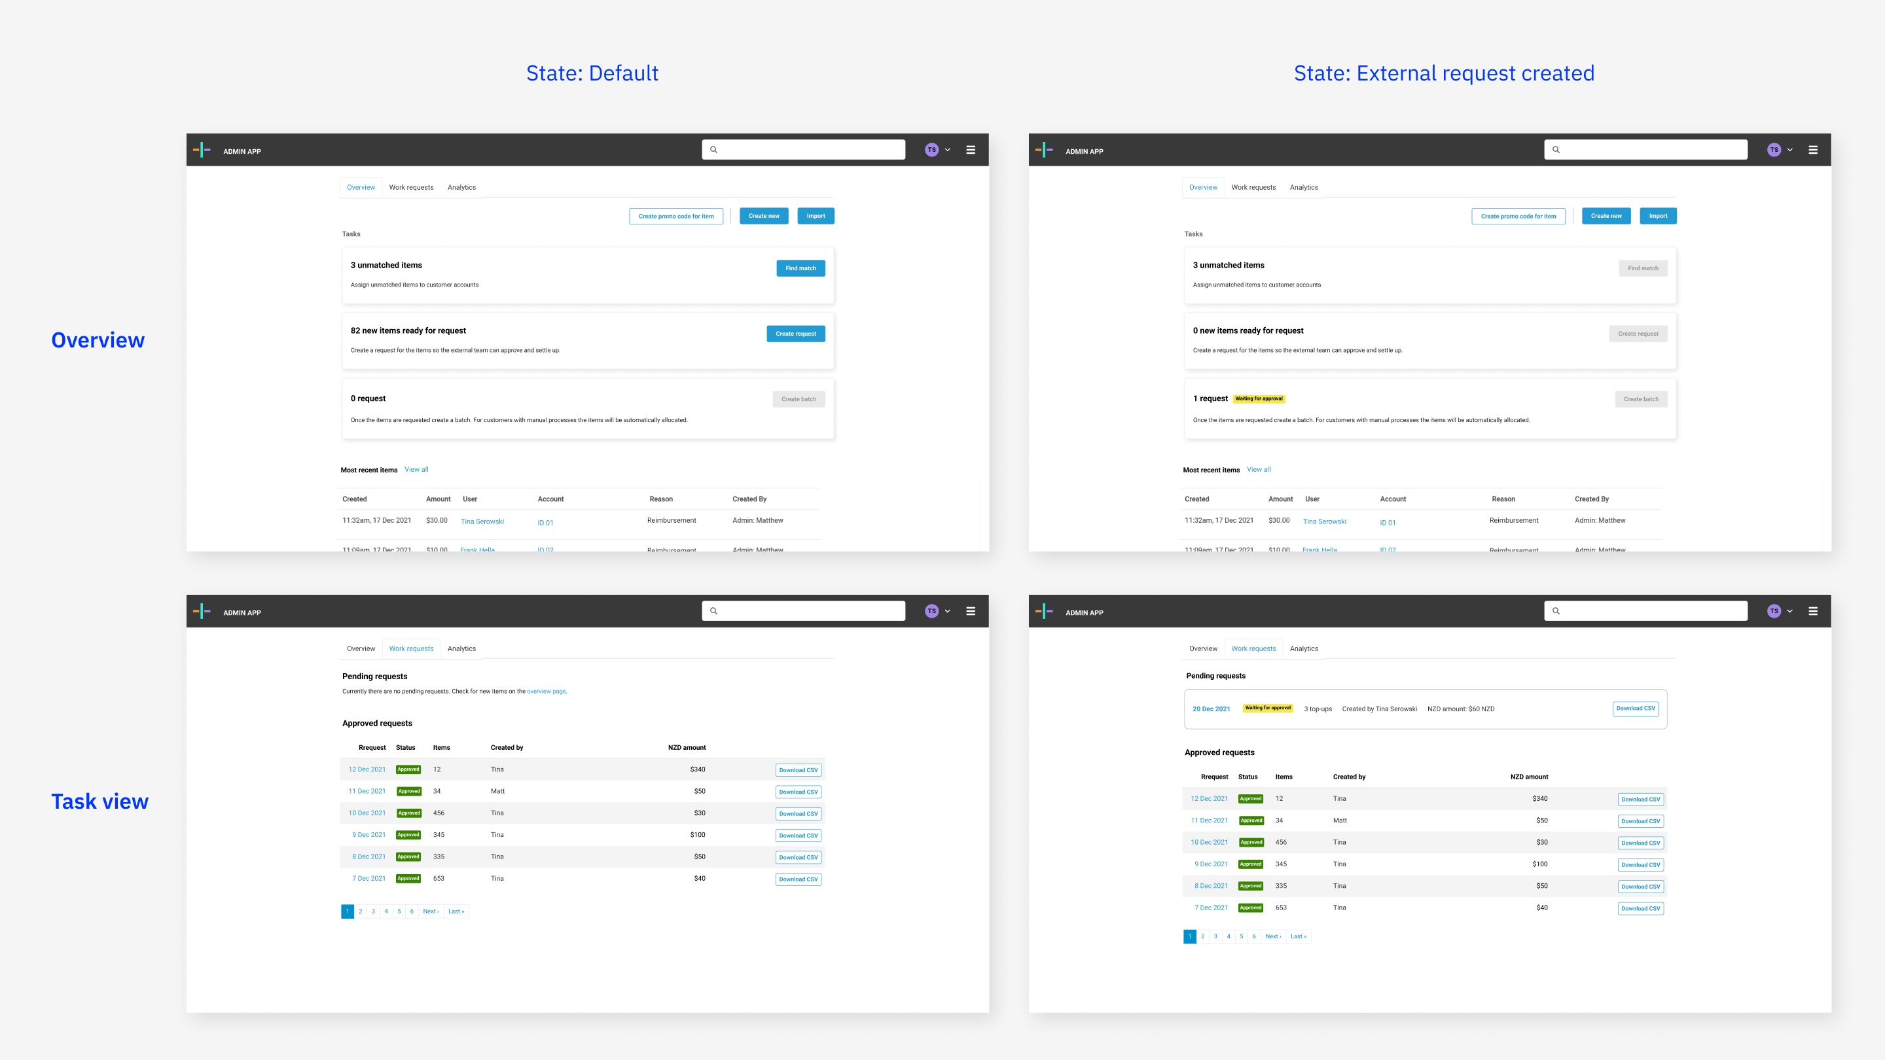Click the search icon in the External request screen
The image size is (1885, 1060).
(x=1556, y=149)
